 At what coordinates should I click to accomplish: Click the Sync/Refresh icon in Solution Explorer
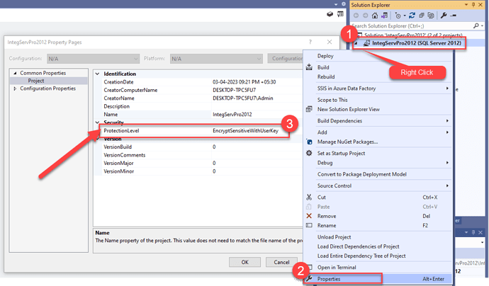[x=410, y=14]
